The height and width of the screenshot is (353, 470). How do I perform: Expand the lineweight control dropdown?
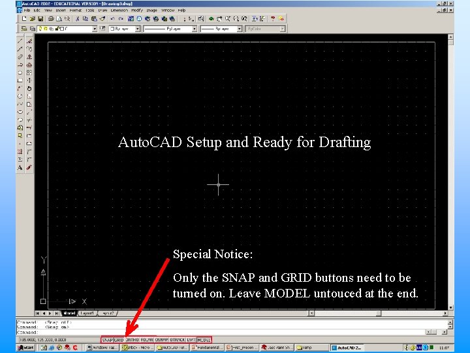click(x=240, y=29)
